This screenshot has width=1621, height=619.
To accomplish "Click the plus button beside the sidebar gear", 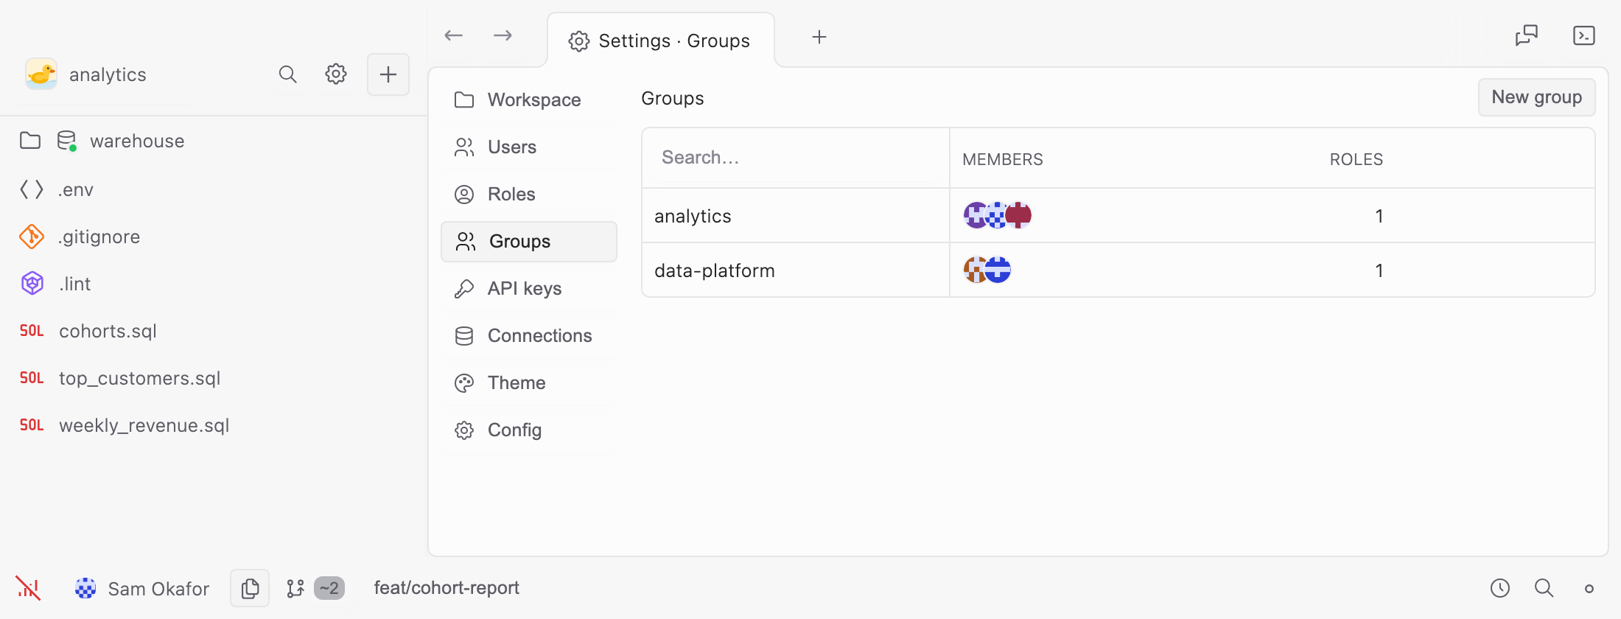I will click(x=388, y=74).
